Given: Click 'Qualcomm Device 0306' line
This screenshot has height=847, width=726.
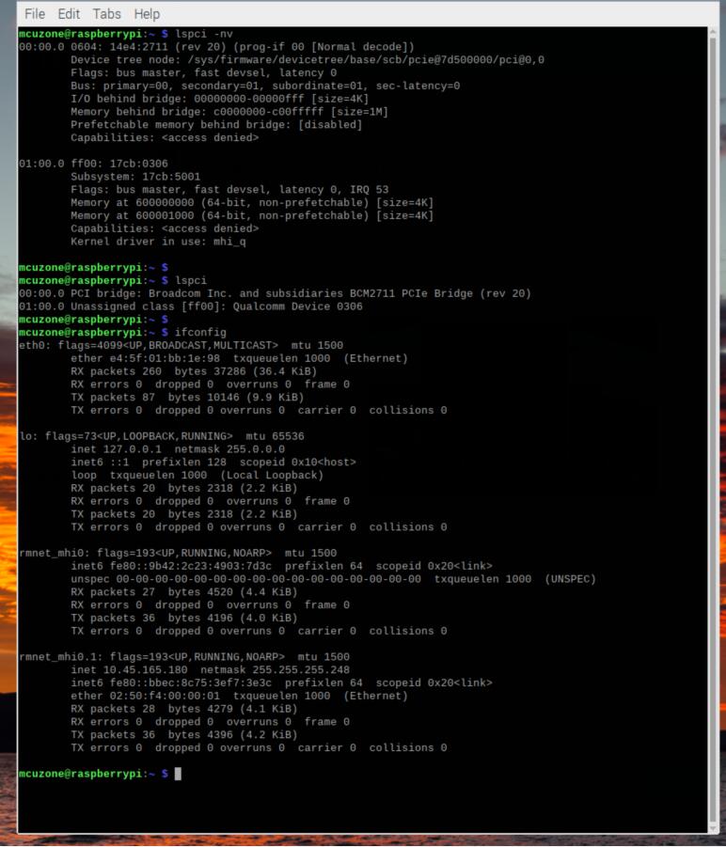Looking at the screenshot, I should [x=190, y=306].
